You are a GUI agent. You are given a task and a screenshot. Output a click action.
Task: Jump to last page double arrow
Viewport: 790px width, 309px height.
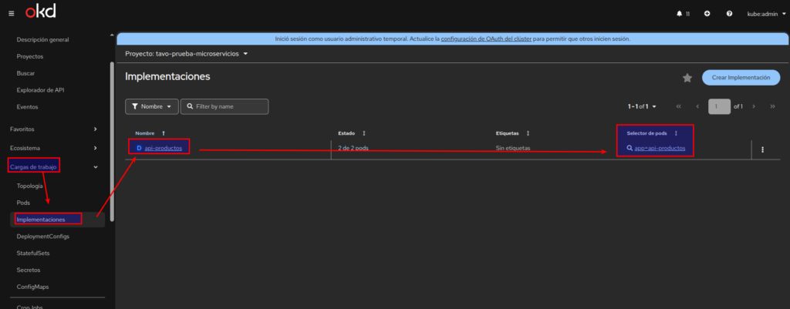coord(772,106)
